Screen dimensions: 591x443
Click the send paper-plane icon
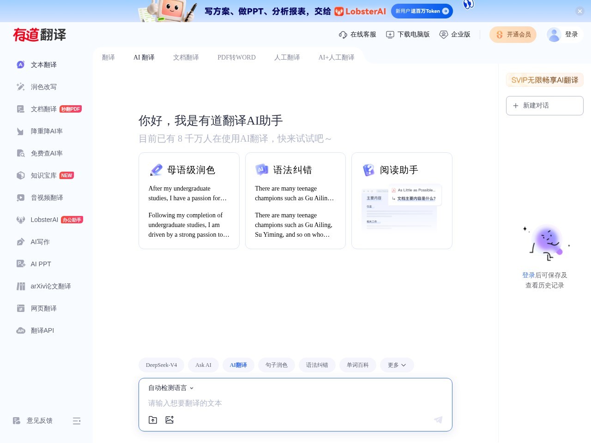point(438,419)
